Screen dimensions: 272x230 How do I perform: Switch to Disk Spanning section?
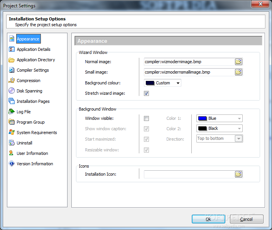click(x=29, y=91)
